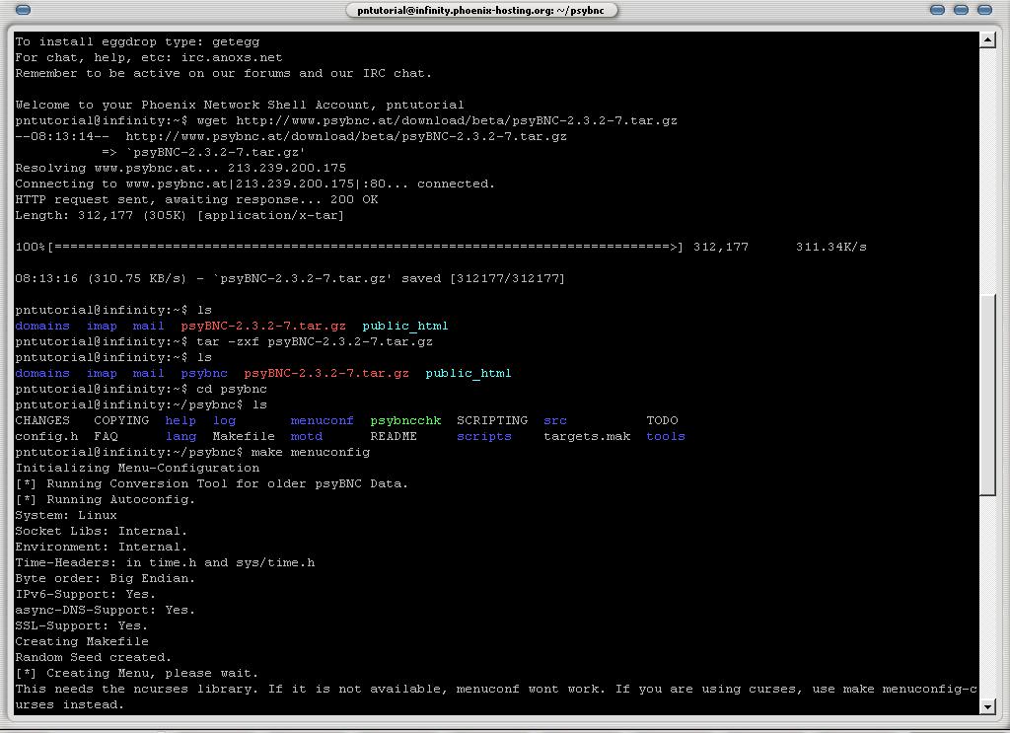This screenshot has width=1010, height=733.
Task: Click the green psybncchk file name
Action: click(x=405, y=420)
